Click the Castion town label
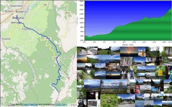Screen dimensions: 172x107 (x=26, y=29)
